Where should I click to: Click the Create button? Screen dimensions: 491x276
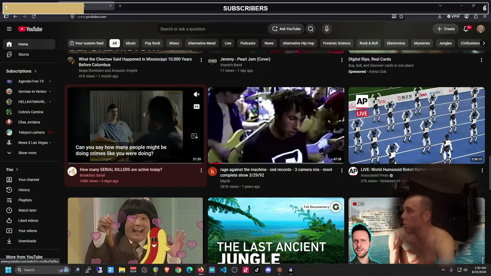point(446,29)
